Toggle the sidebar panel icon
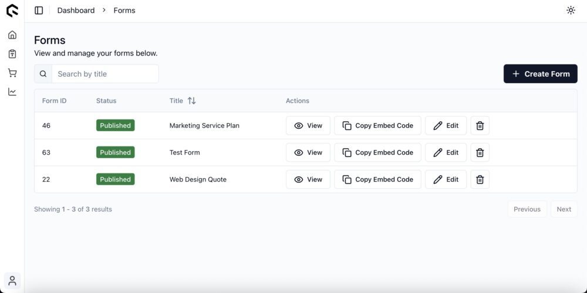Screen dimensions: 587x293 [39, 11]
